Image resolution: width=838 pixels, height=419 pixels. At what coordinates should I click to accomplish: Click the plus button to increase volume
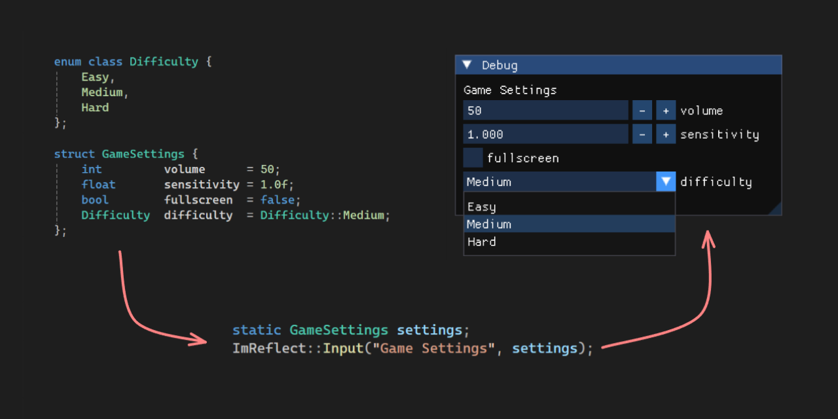coord(666,110)
